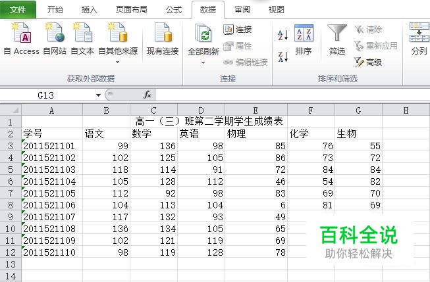This screenshot has width=430, height=282.
Task: Click the 化学 header cell
Action: 311,133
